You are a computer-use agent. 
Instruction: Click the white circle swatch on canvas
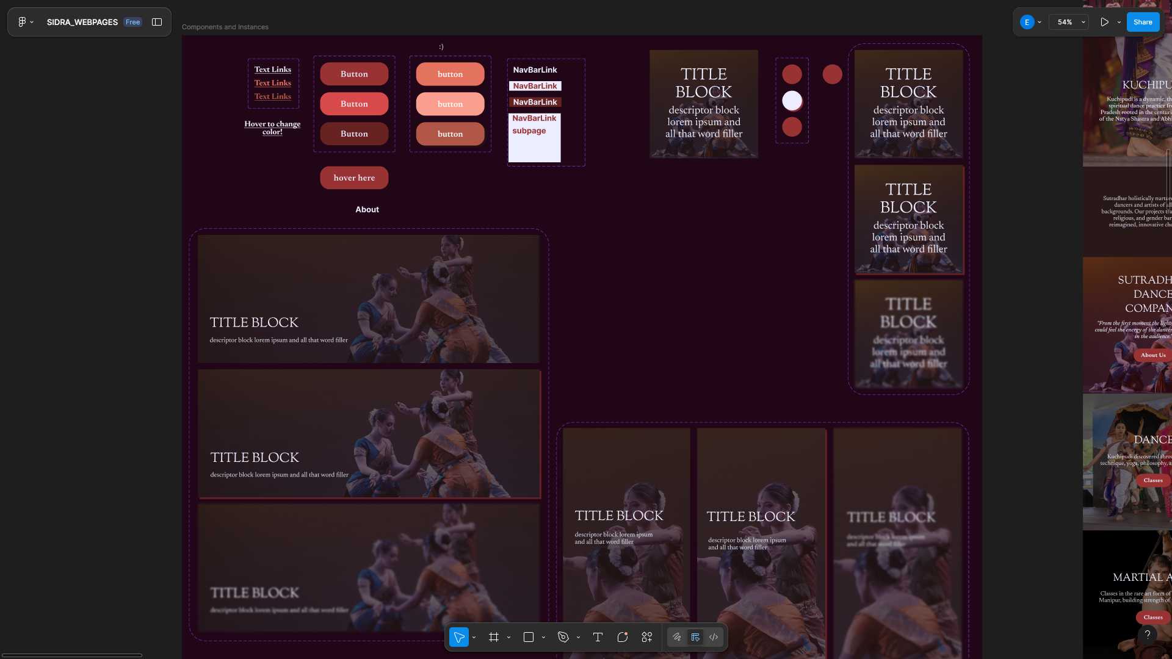[792, 101]
